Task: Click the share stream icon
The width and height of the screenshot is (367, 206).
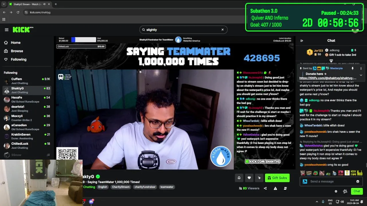Action: click(265, 188)
